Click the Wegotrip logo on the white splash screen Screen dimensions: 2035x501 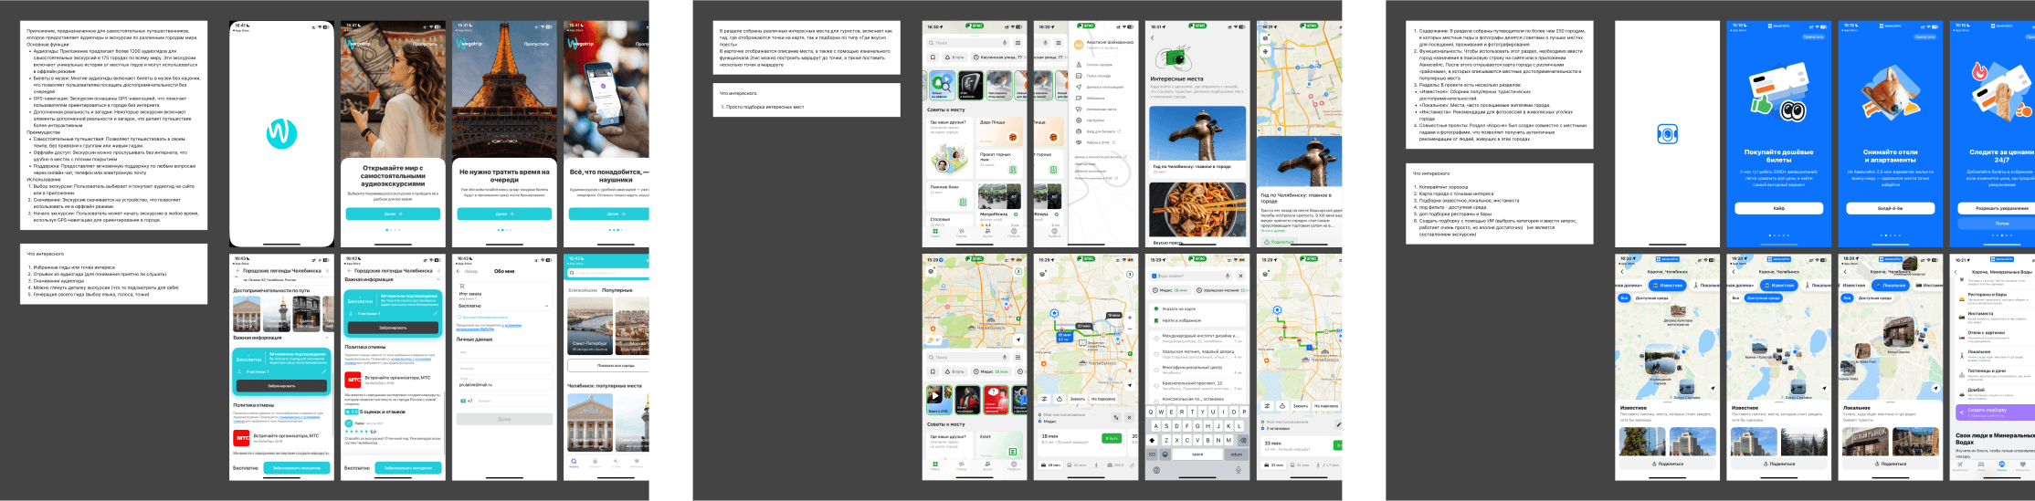point(281,133)
